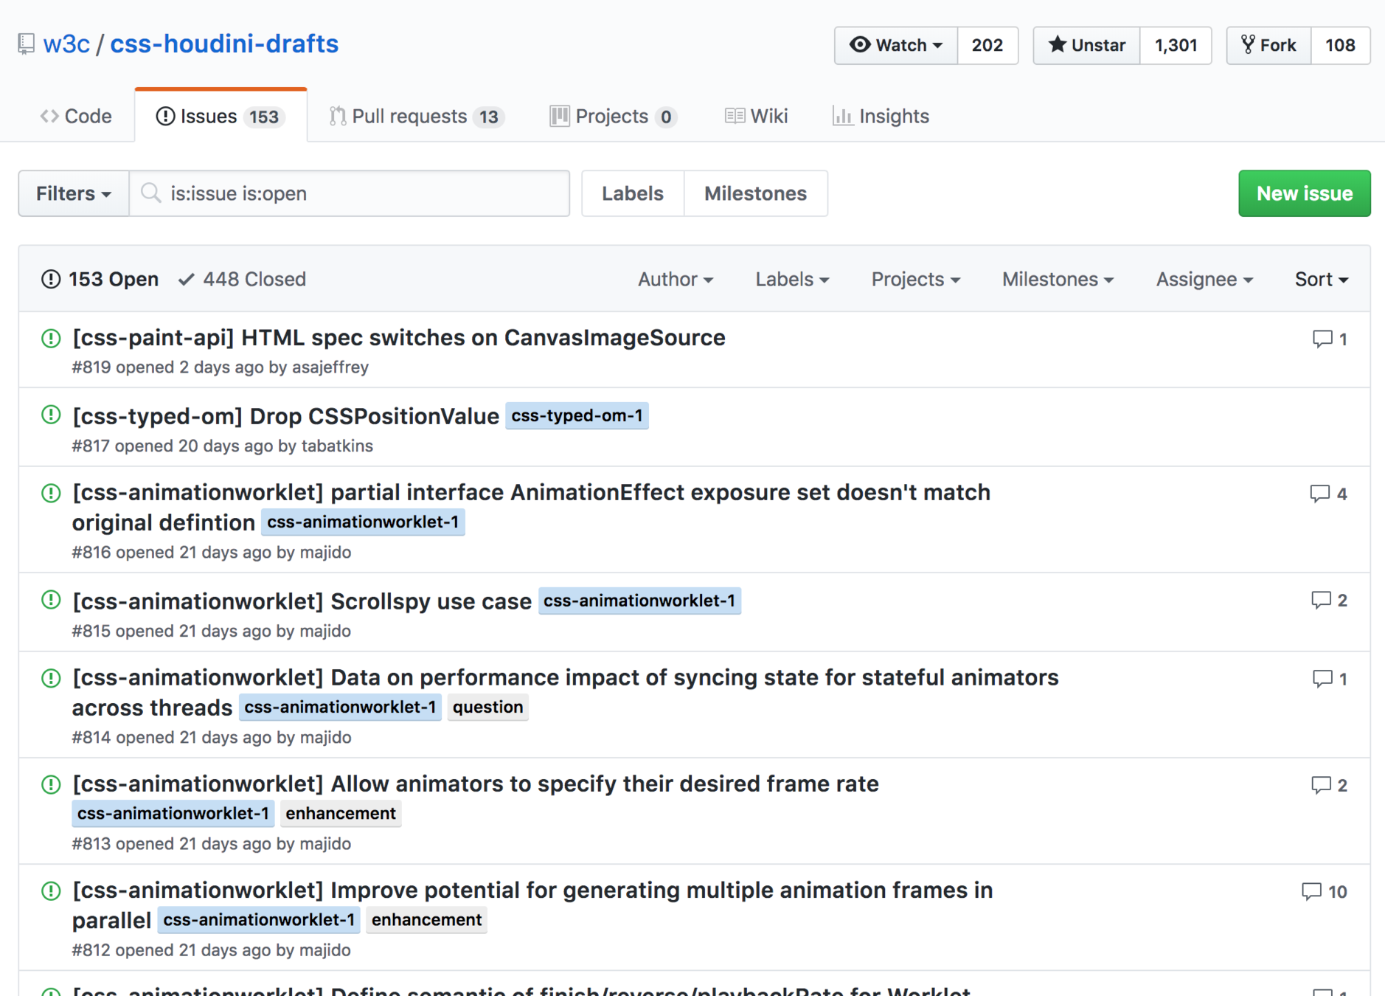Open the 2 comments bubble on Scrollspy issue
1385x996 pixels.
(x=1329, y=601)
